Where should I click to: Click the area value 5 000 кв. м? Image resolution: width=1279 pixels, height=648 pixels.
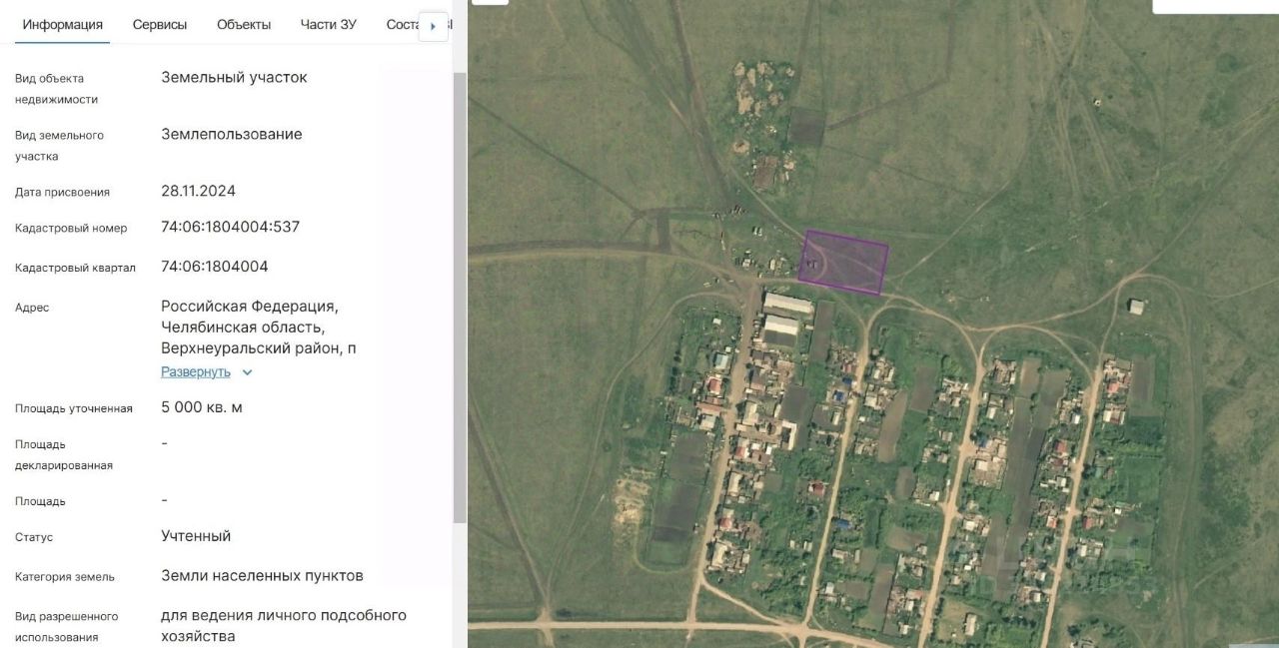coord(202,407)
